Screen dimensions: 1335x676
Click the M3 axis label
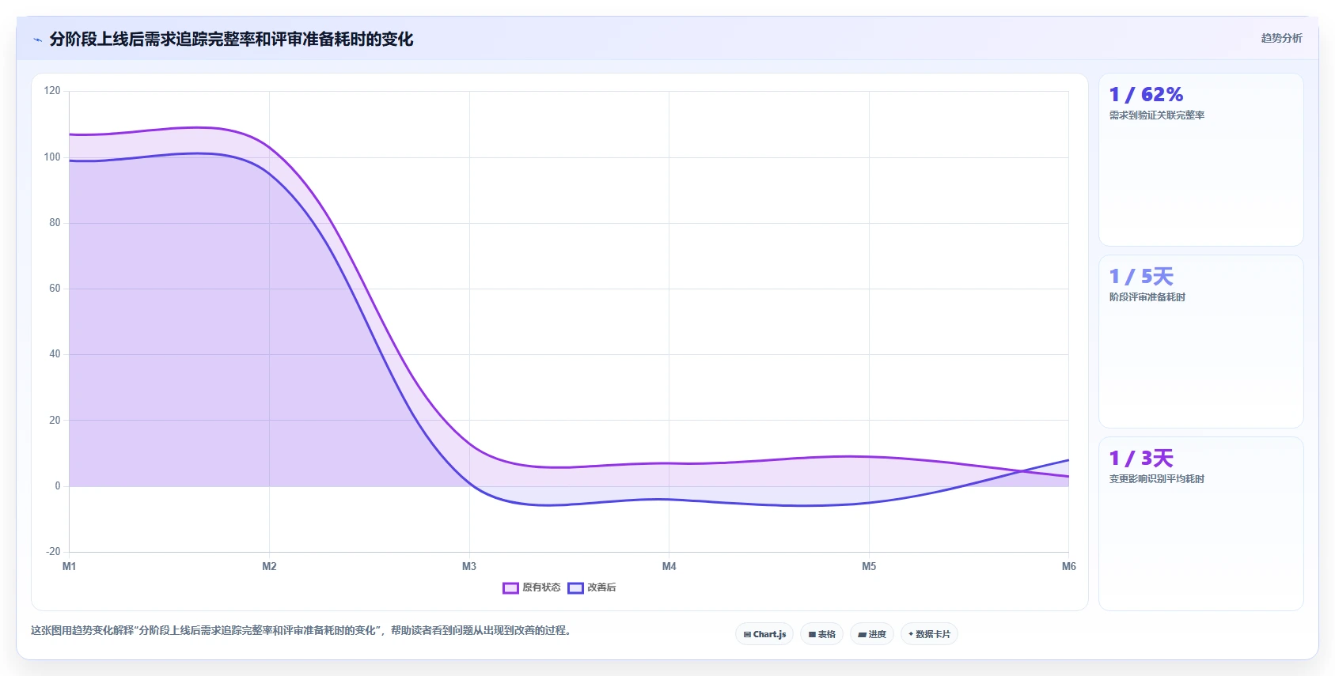[x=469, y=566]
